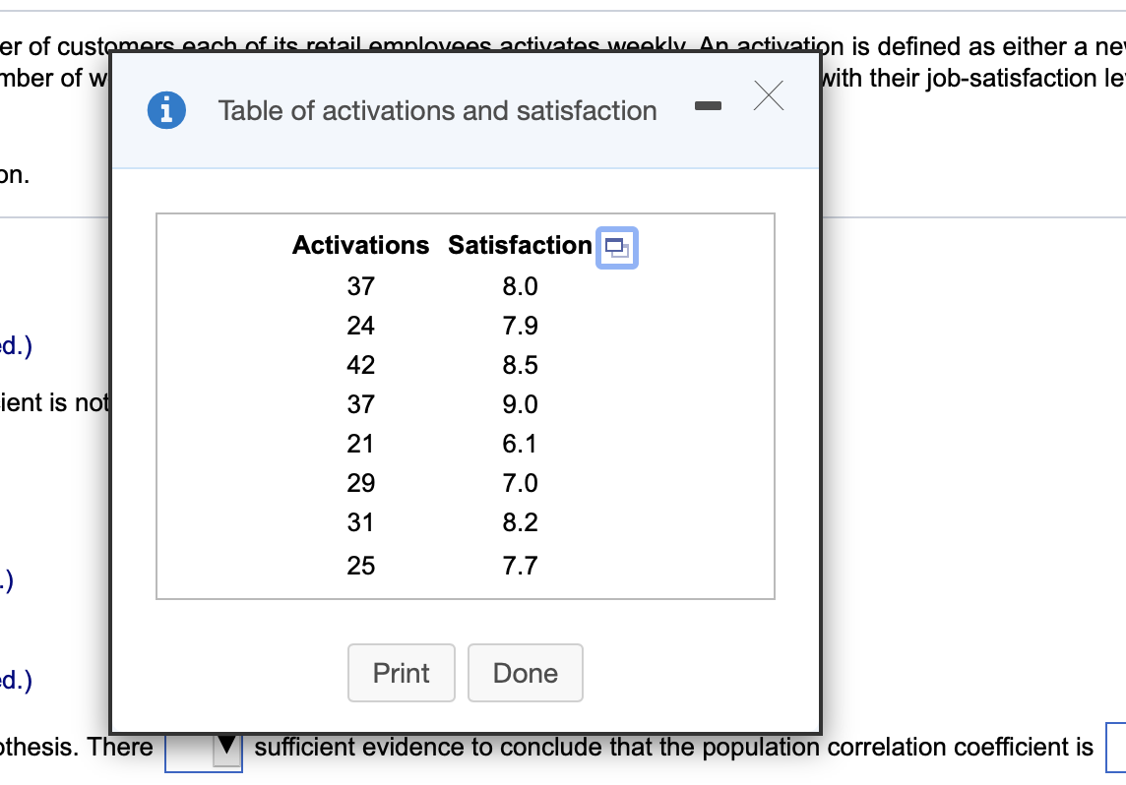Click the Activations value 31
1126x785 pixels.
coord(360,522)
